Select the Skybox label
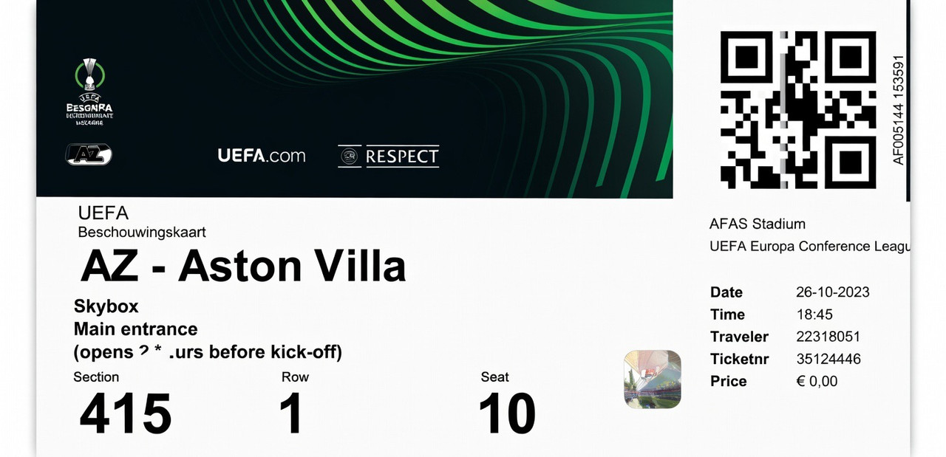This screenshot has width=946, height=457. [x=106, y=306]
